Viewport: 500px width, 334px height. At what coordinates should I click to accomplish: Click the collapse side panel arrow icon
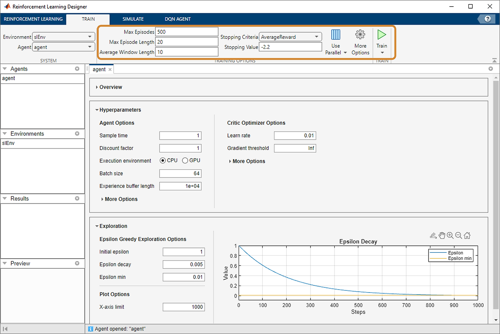coord(5,329)
